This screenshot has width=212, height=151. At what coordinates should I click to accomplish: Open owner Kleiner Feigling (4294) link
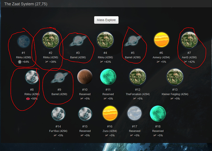tap(175, 94)
